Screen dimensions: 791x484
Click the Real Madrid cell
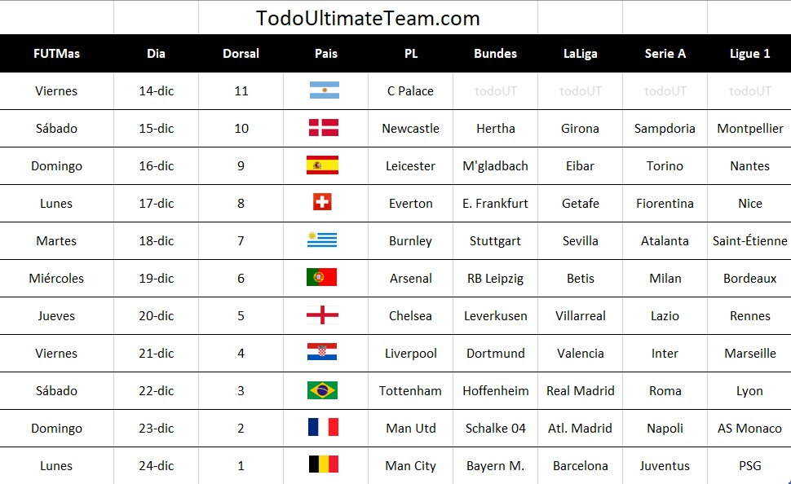580,391
